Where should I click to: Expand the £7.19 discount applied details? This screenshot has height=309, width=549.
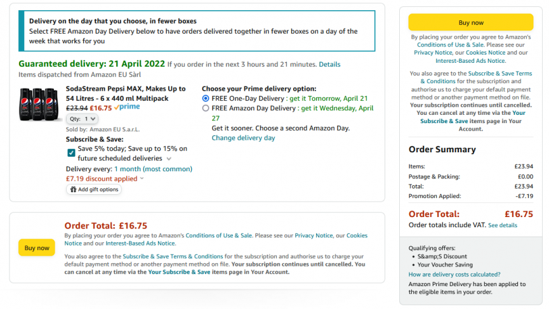click(x=142, y=178)
